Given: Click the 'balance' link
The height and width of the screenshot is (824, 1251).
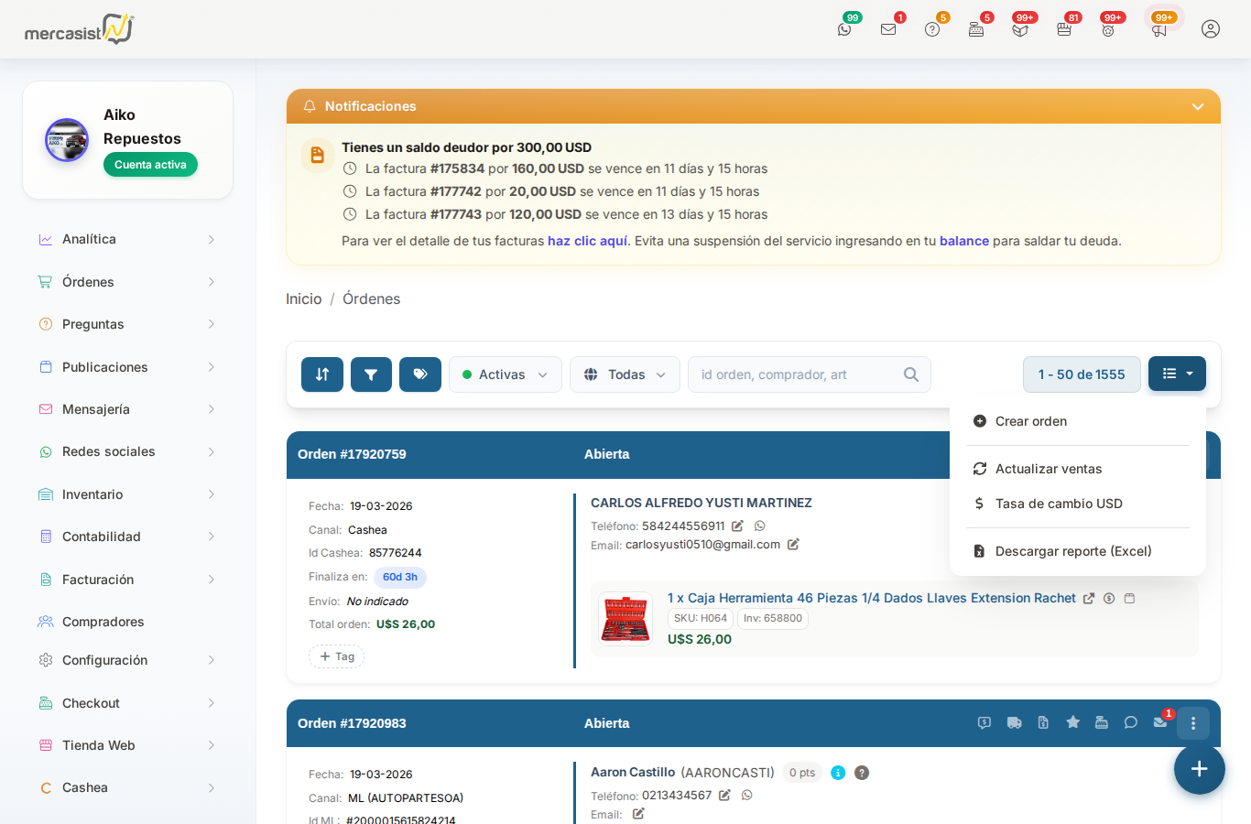Looking at the screenshot, I should (x=964, y=241).
